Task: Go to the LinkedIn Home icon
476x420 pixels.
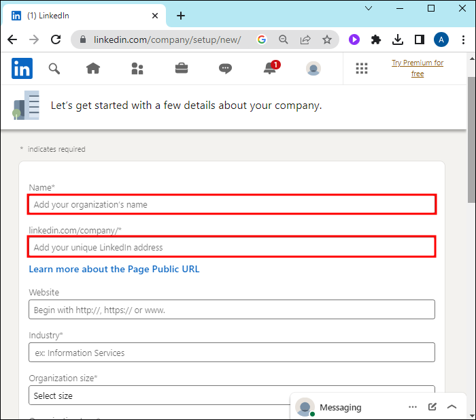Action: (x=93, y=68)
